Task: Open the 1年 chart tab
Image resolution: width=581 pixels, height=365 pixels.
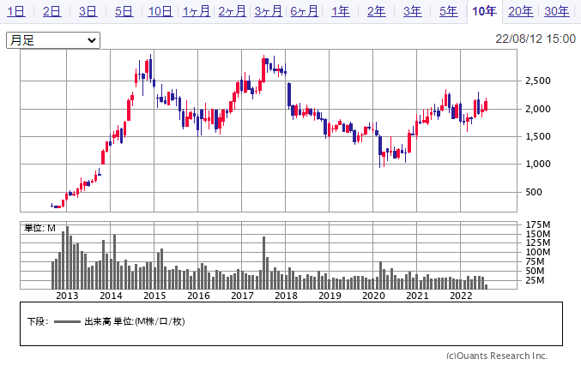Action: tap(341, 11)
